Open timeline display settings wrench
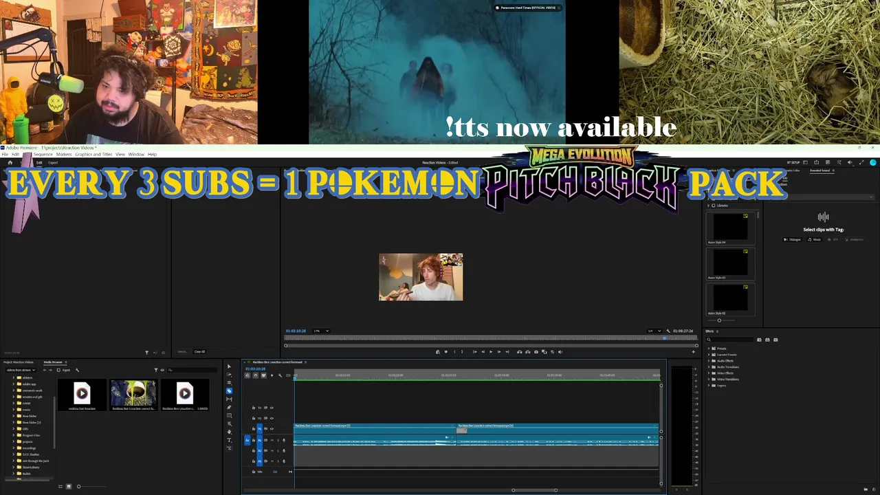Screen dimensions: 880x495 pyautogui.click(x=280, y=375)
